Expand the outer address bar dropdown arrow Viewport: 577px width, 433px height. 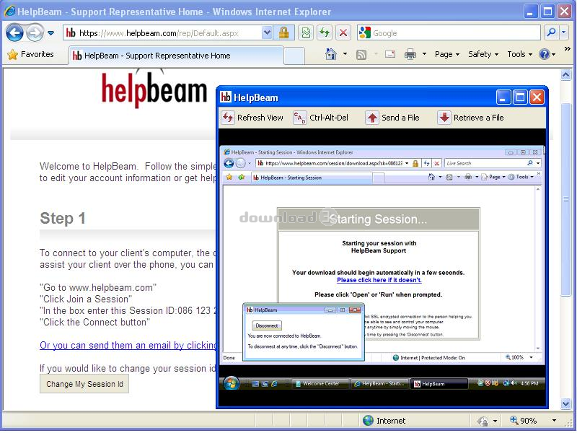(x=267, y=33)
